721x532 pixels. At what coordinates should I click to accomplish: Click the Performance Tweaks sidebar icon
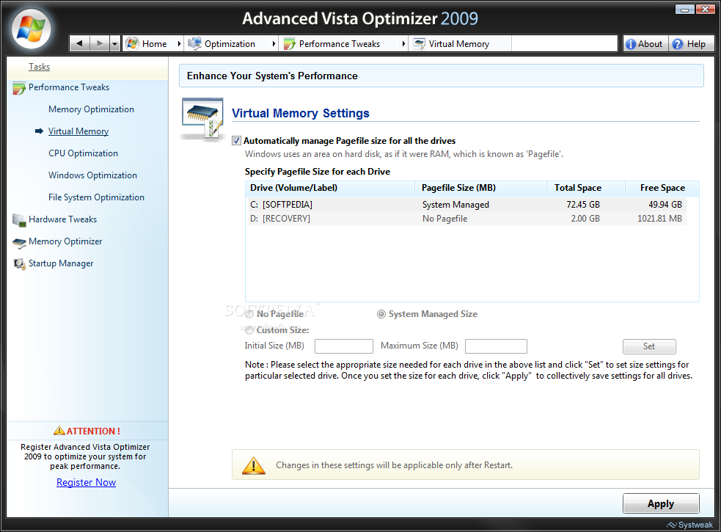[19, 88]
